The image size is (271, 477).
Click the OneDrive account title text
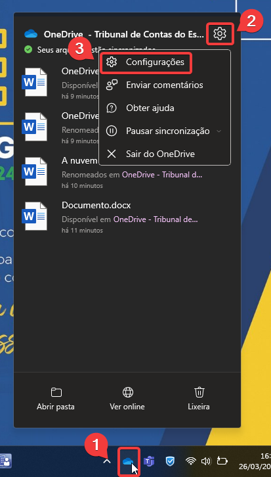click(x=124, y=34)
